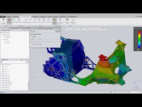Apply a Gravity load from the ribbon
Viewport: 142px width, 107px height.
[44, 21]
